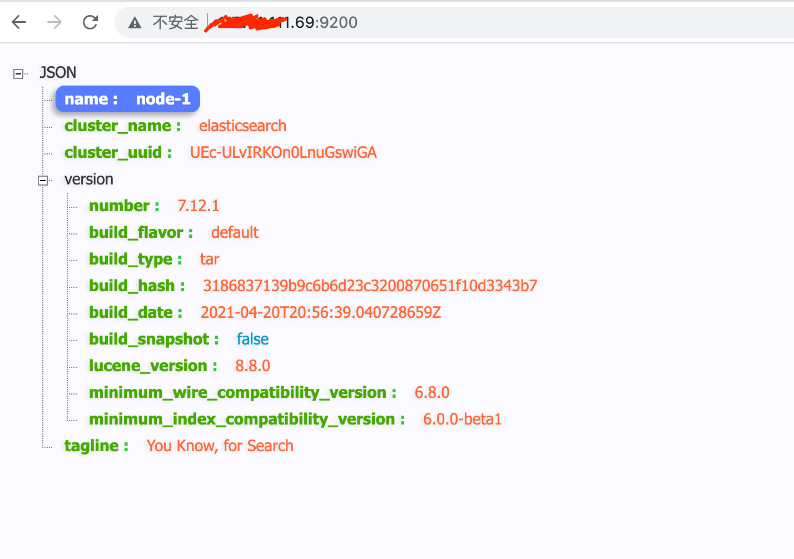Click the version value 7.12.1
This screenshot has height=559, width=794.
coord(198,206)
